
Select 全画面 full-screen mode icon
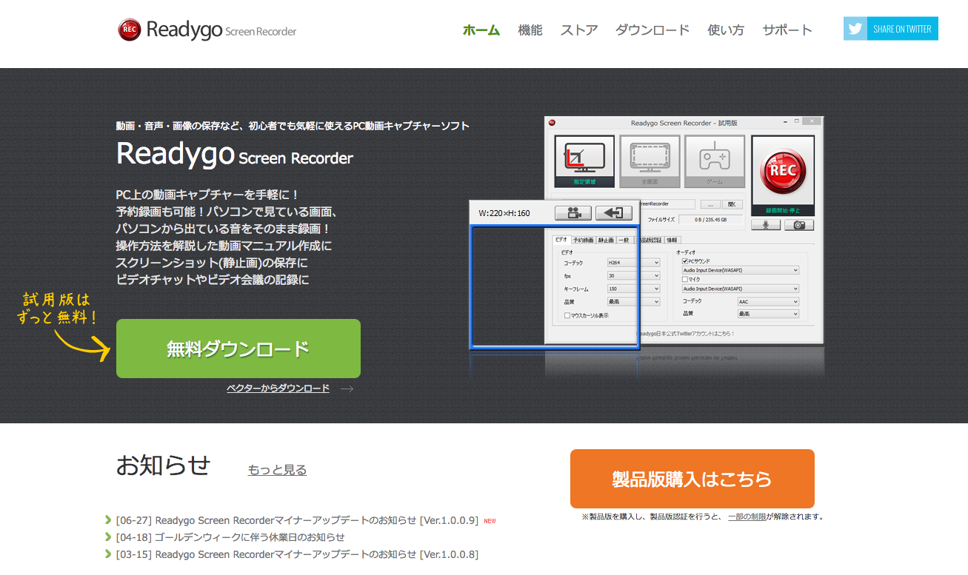click(x=650, y=161)
